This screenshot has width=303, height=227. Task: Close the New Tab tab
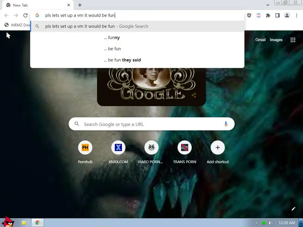click(x=69, y=5)
